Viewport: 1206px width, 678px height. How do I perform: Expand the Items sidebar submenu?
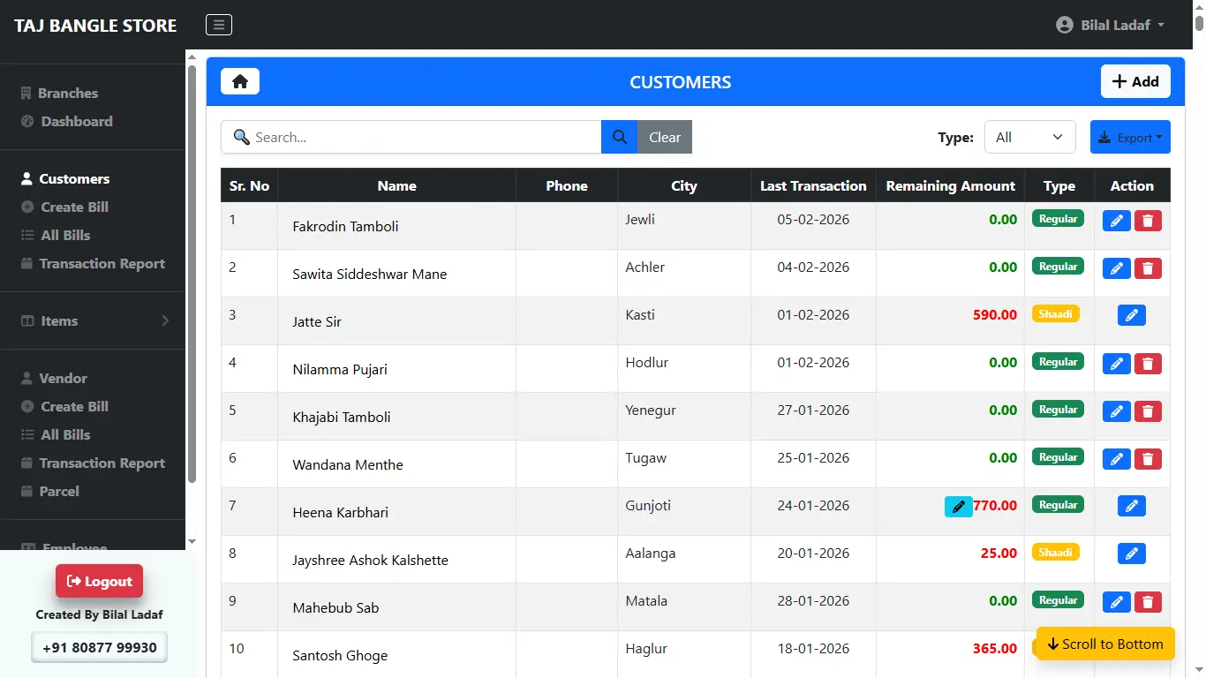coord(93,321)
